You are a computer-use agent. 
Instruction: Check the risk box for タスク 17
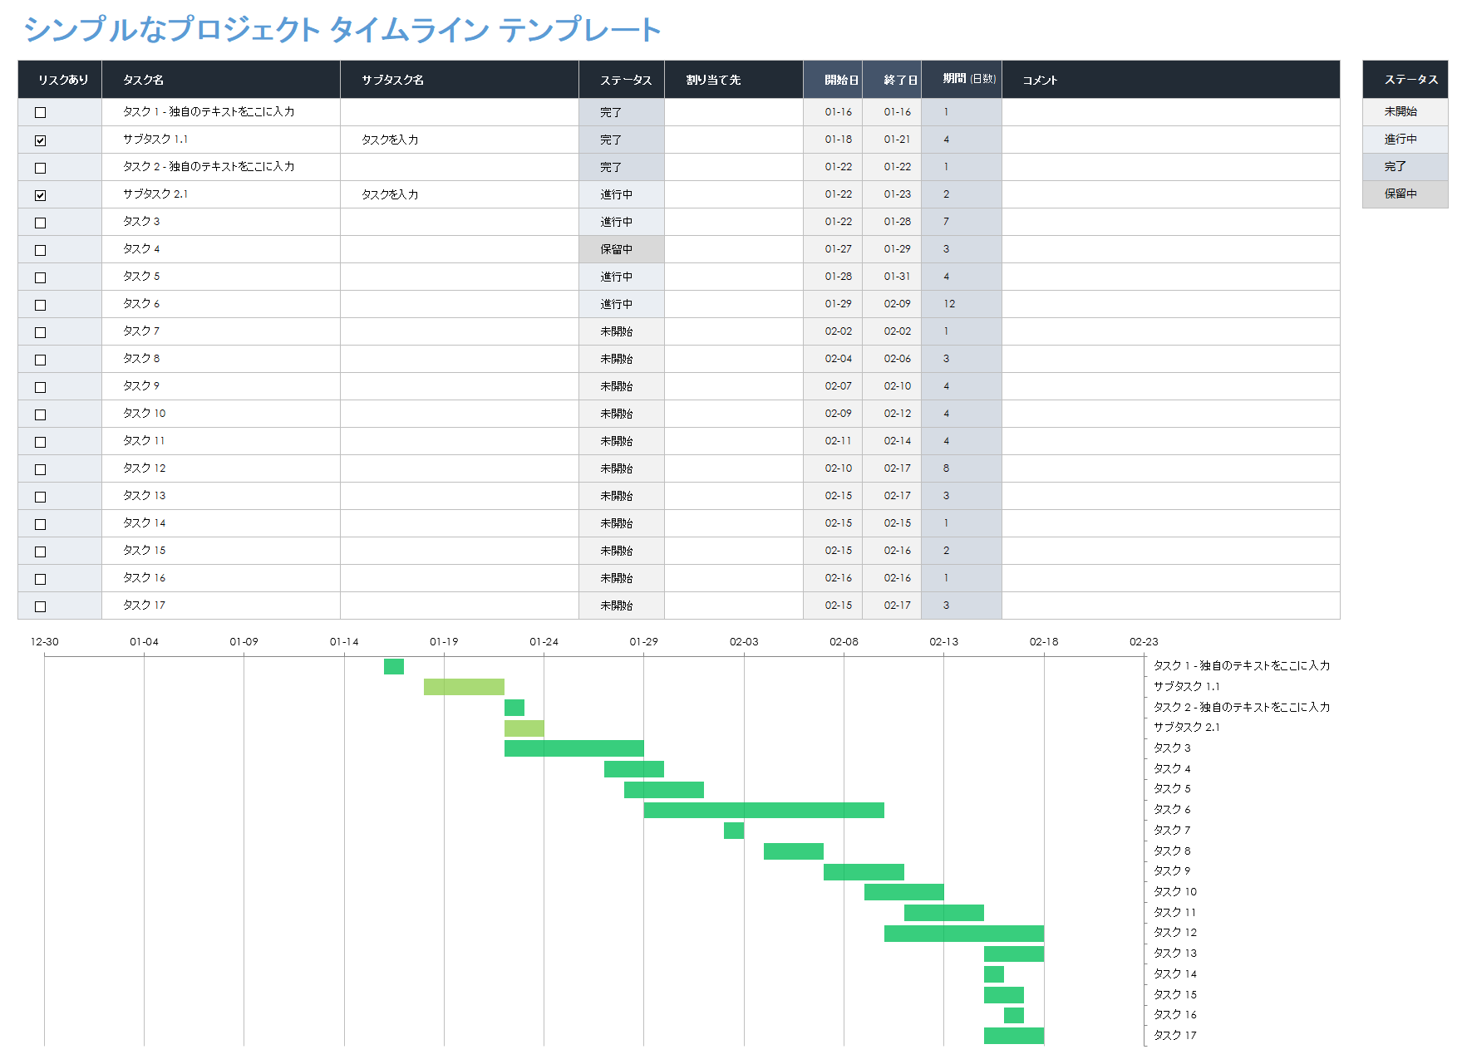40,606
